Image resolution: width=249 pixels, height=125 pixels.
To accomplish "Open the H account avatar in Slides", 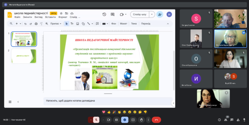I will (x=169, y=15).
